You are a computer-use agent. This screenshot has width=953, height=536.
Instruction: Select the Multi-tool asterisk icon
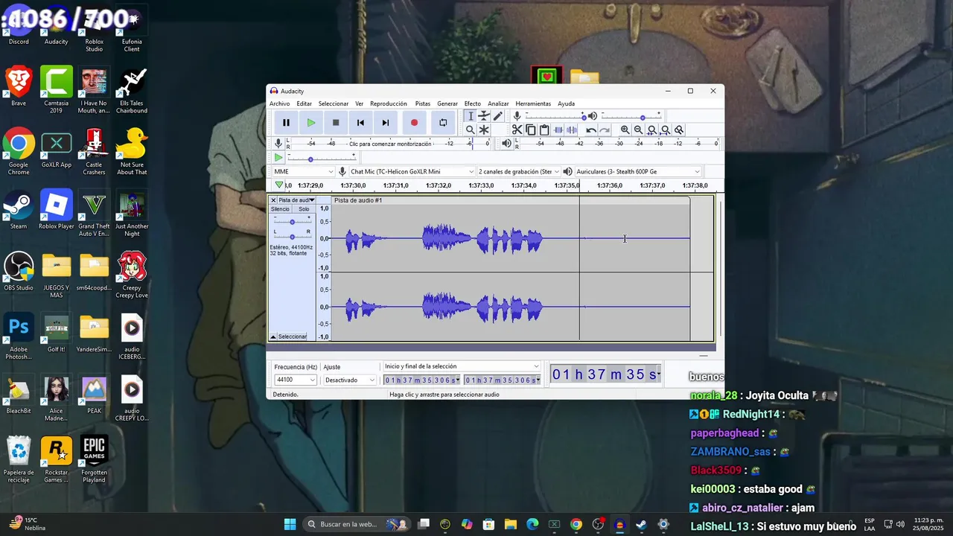(484, 130)
